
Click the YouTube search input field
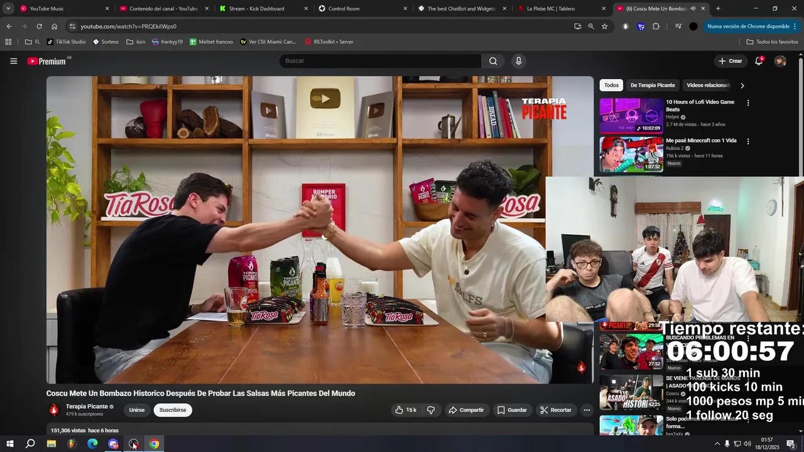click(380, 61)
